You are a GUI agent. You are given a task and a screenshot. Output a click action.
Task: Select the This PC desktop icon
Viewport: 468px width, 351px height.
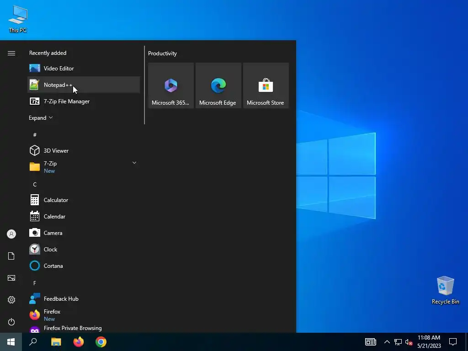(x=18, y=19)
